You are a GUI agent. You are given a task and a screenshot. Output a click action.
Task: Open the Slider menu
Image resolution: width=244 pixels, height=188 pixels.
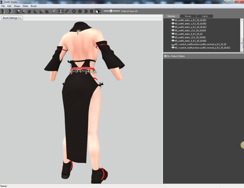click(x=25, y=6)
